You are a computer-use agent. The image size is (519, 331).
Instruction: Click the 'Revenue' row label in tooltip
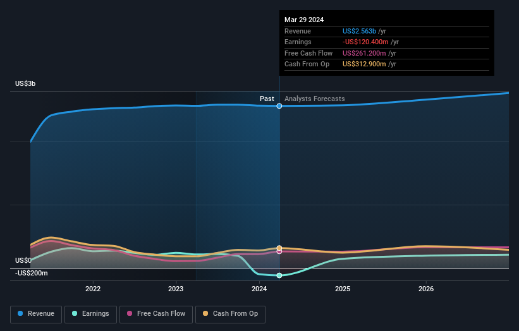click(x=298, y=31)
